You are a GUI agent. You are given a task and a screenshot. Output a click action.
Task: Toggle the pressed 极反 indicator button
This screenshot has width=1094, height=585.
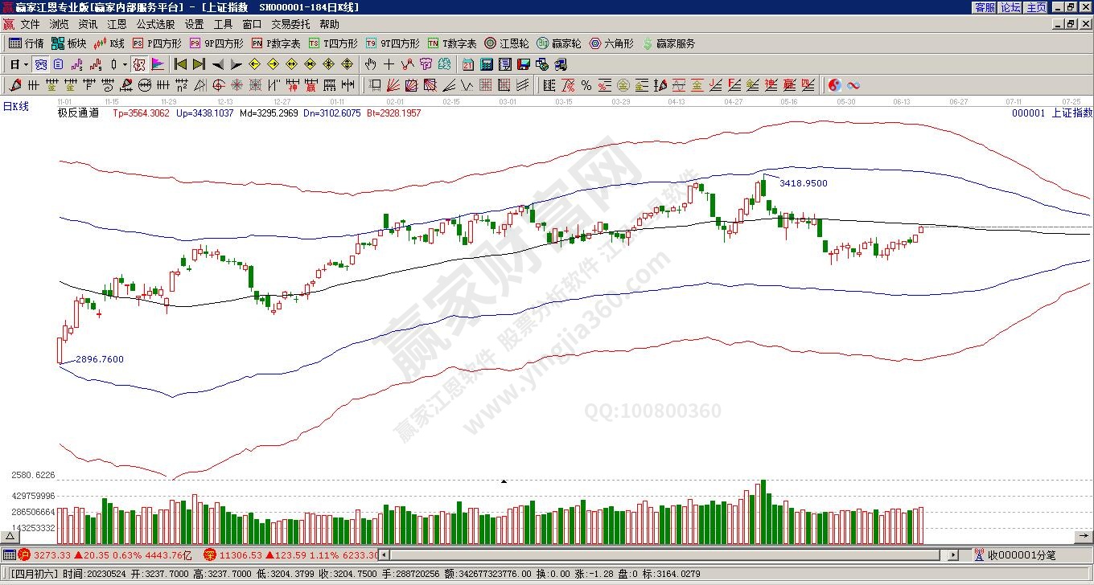tap(138, 64)
